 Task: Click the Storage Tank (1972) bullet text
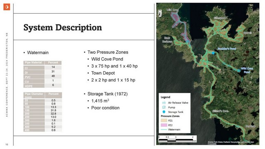click(x=108, y=94)
